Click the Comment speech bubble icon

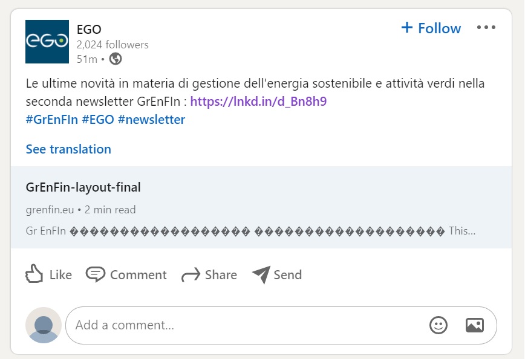pos(96,274)
